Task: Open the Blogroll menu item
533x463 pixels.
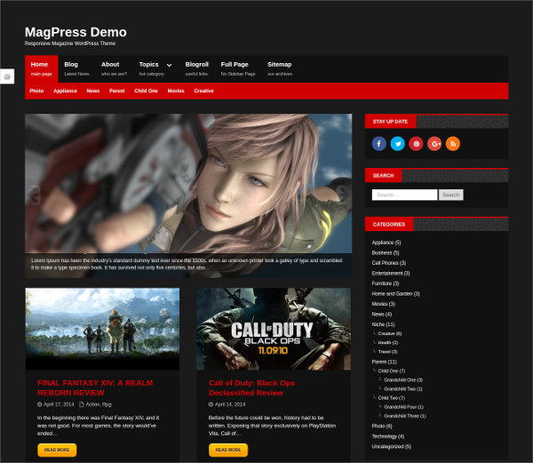Action: pos(197,68)
